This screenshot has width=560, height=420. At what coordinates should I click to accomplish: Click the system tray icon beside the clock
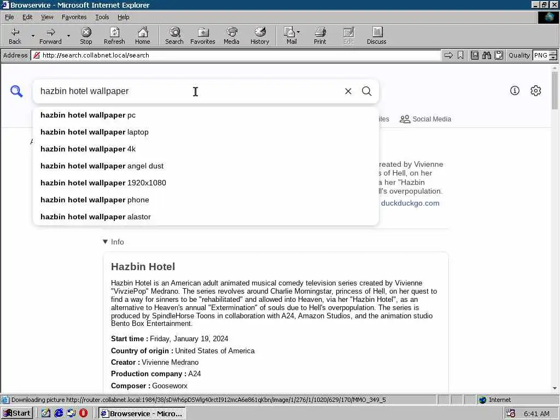pos(511,413)
